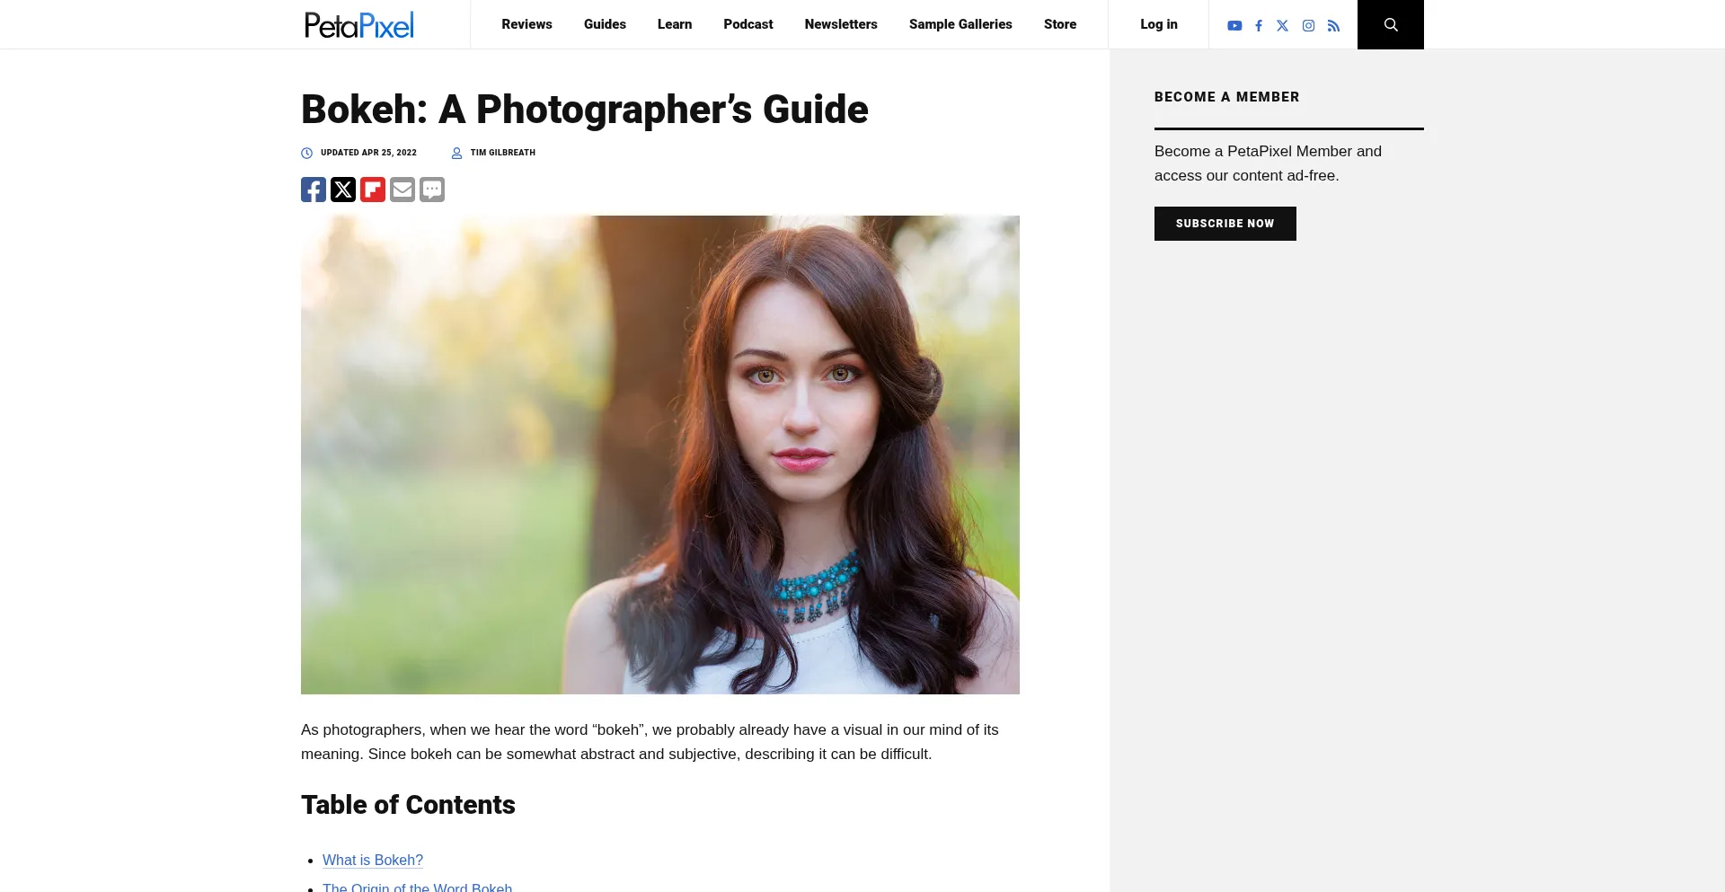Viewport: 1725px width, 892px height.
Task: Open the Guides menu item
Action: [605, 24]
